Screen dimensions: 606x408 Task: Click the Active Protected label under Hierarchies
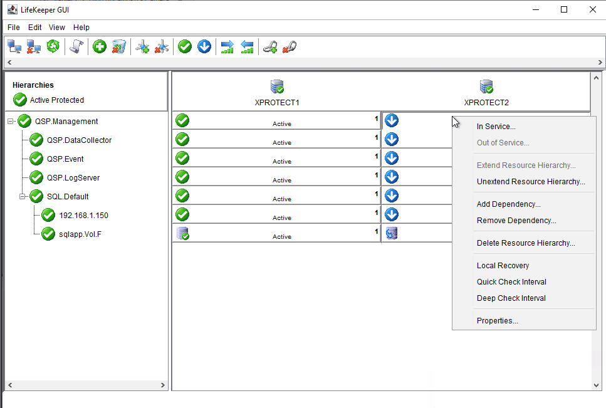(x=57, y=100)
